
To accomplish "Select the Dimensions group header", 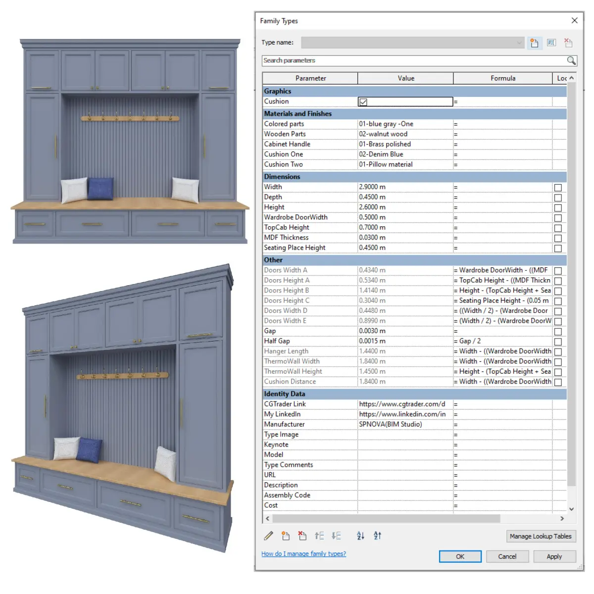I will 415,176.
